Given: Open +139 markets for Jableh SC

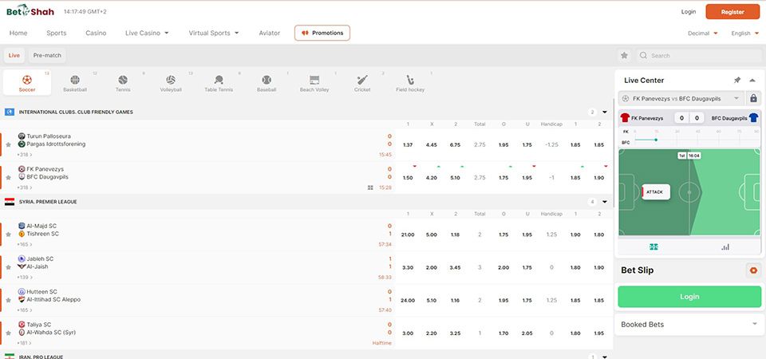Looking at the screenshot, I should click(25, 277).
